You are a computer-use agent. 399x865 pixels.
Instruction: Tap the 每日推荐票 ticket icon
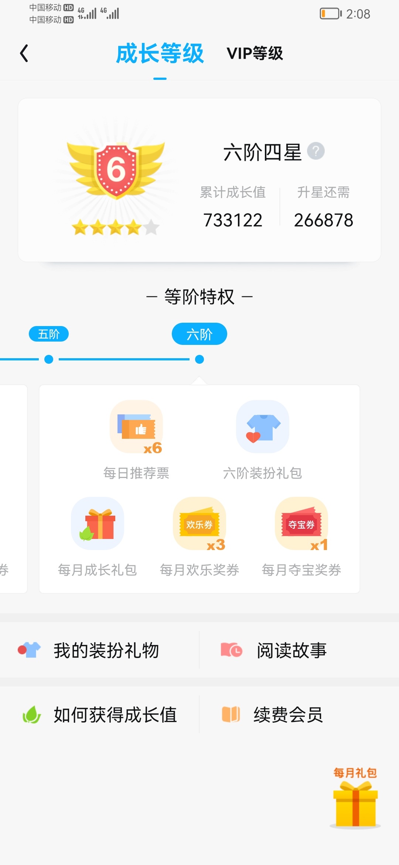(x=136, y=427)
